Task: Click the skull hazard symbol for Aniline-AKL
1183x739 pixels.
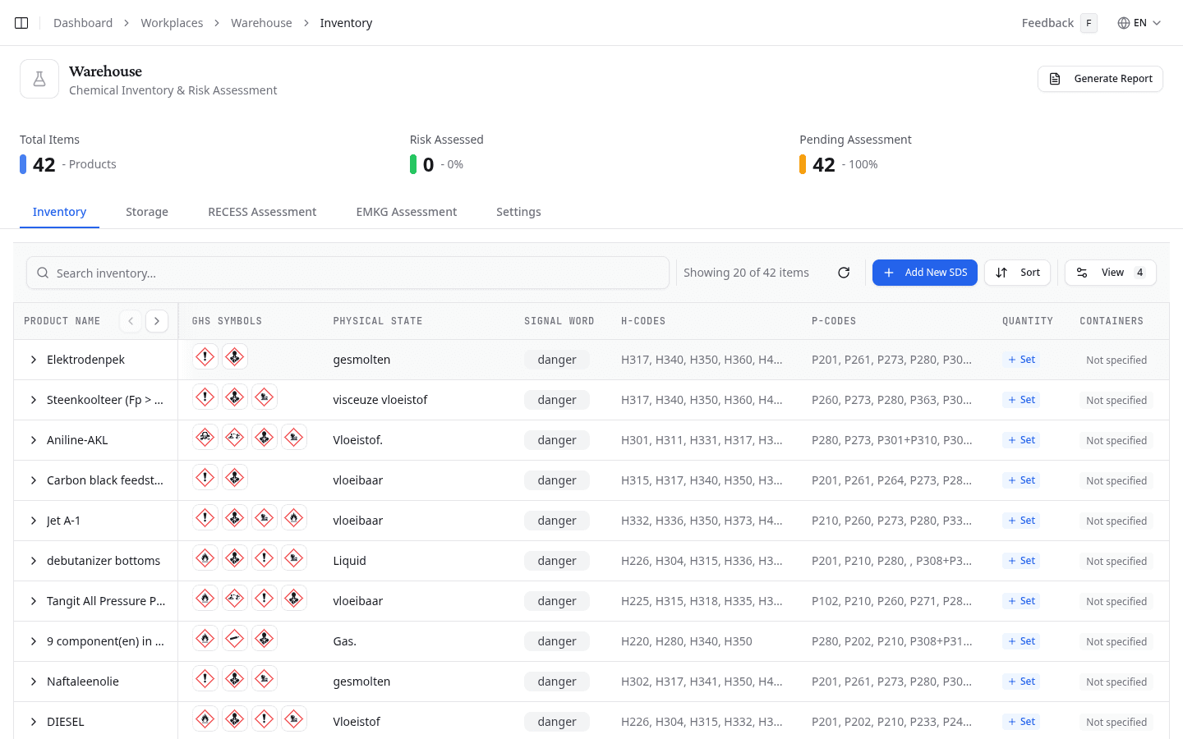Action: 205,438
